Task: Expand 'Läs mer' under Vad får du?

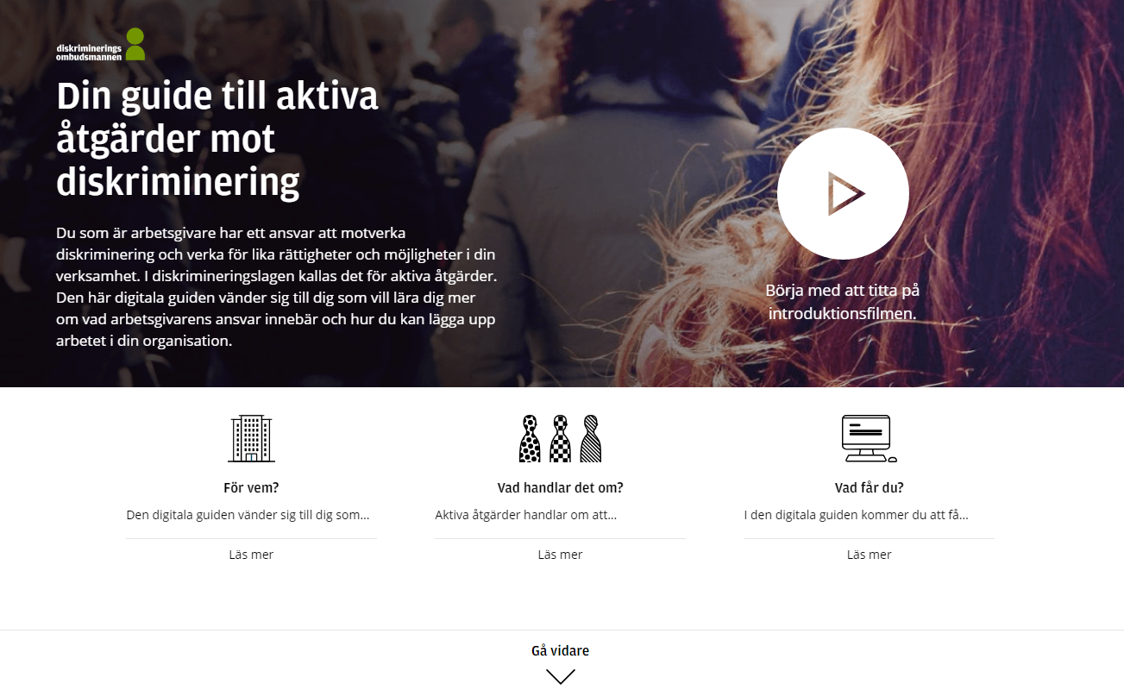Action: pos(870,555)
